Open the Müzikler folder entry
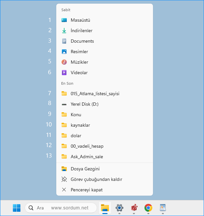The width and height of the screenshot is (204, 216). (105, 62)
